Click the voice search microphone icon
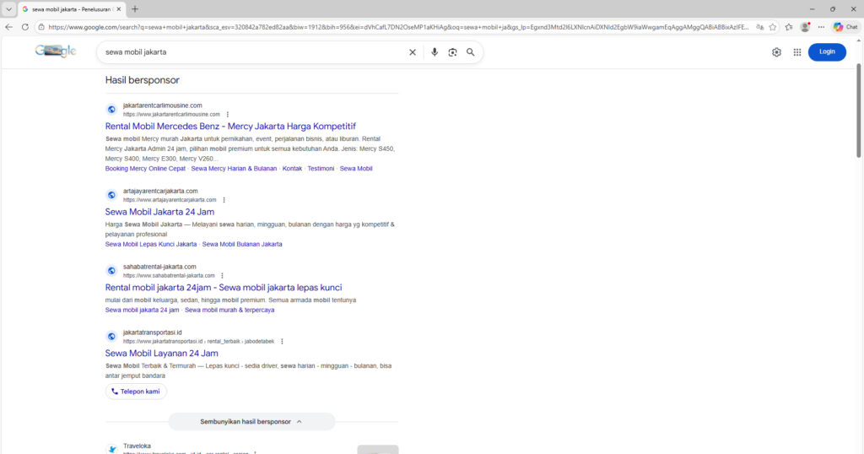Screen dimensions: 864x454 click(435, 52)
